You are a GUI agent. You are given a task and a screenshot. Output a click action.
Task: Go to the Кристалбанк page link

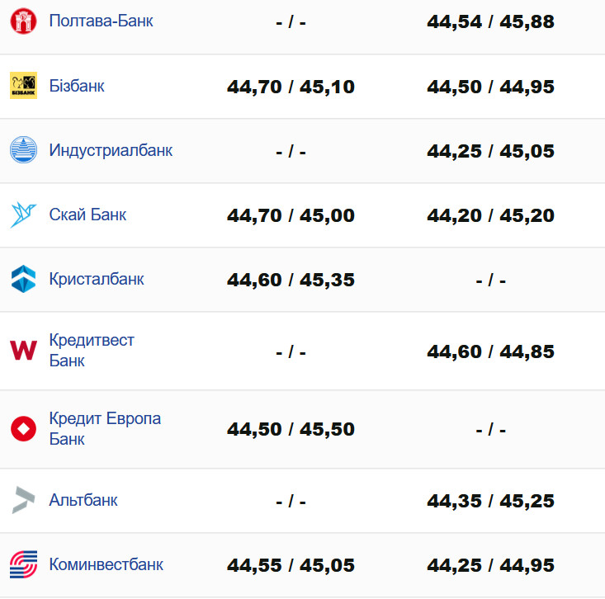97,279
